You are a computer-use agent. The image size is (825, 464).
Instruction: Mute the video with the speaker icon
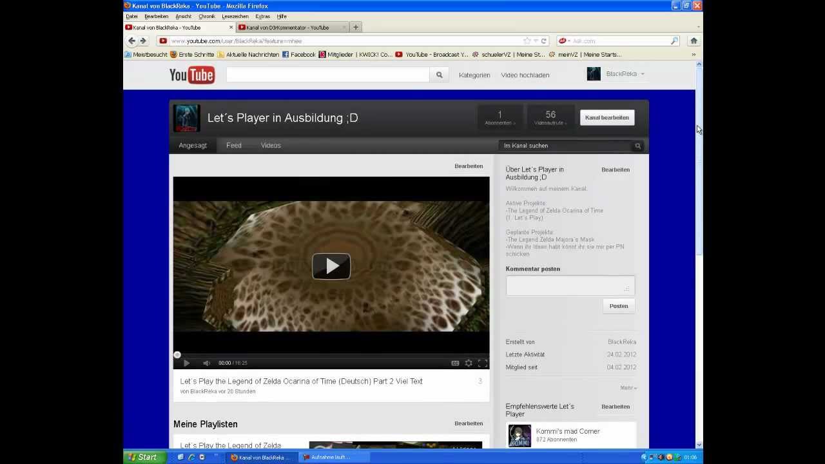[x=206, y=363]
